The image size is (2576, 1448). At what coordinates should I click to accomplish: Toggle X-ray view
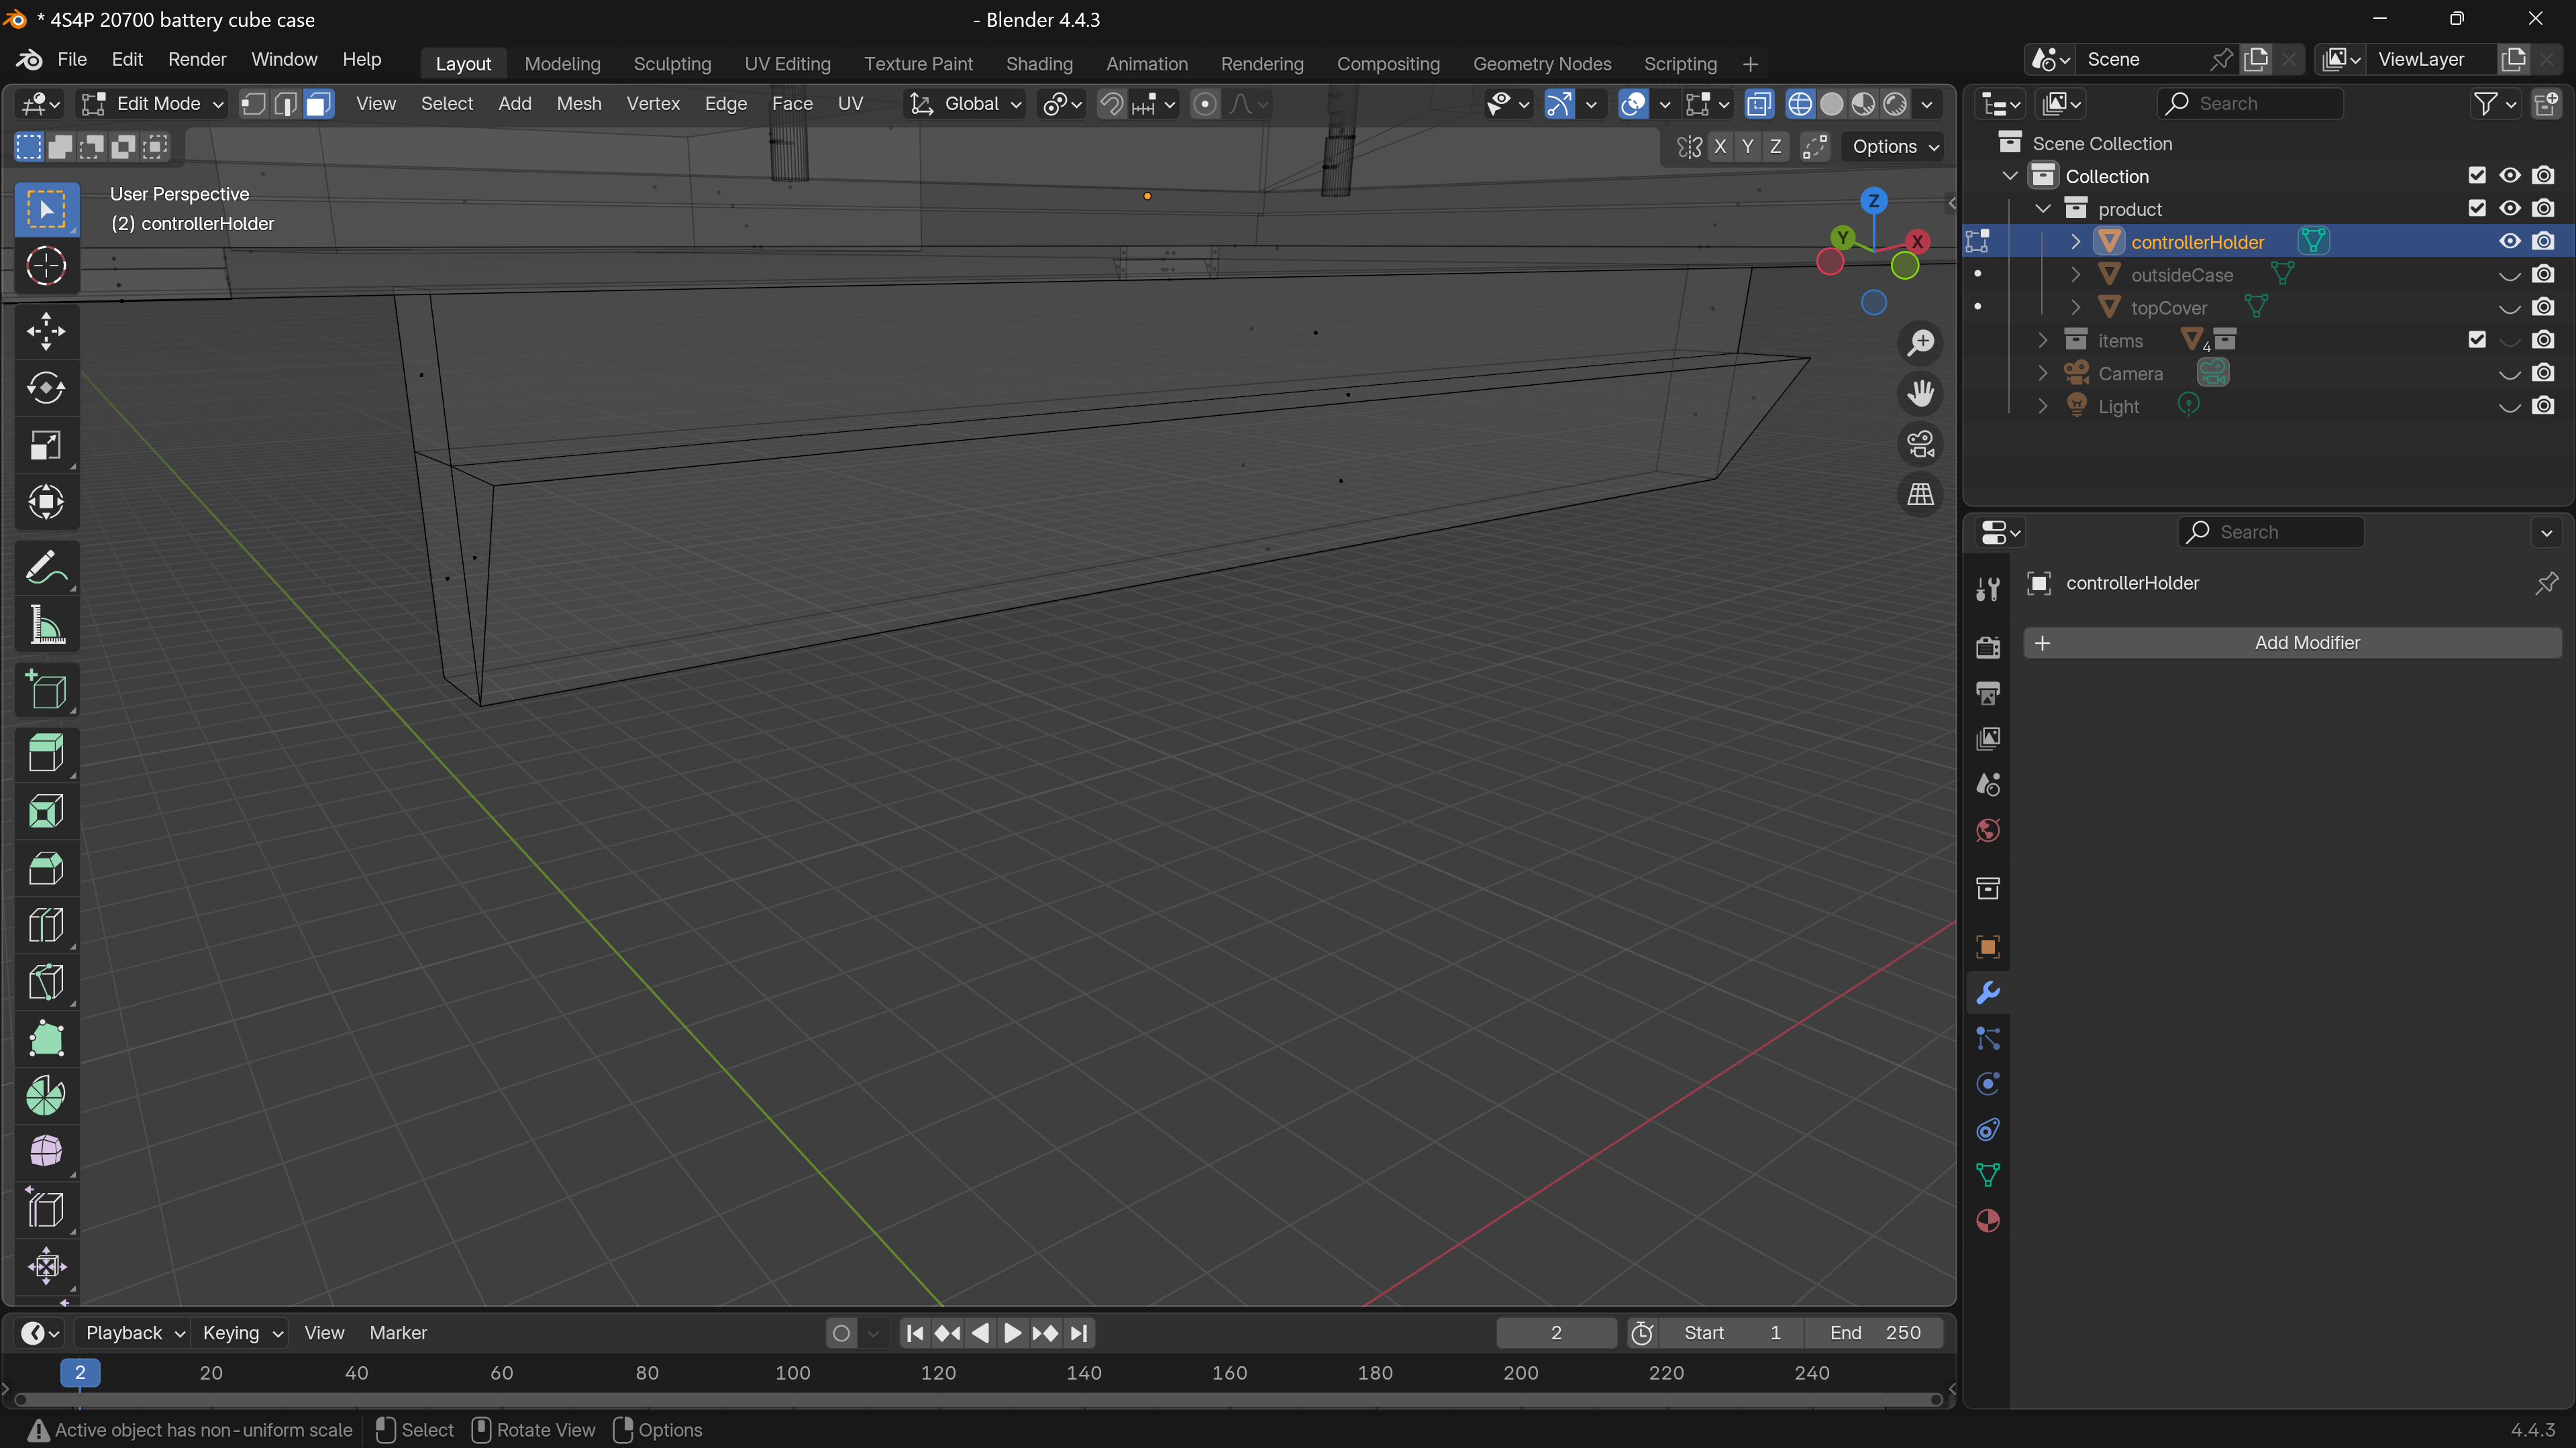[x=1758, y=104]
